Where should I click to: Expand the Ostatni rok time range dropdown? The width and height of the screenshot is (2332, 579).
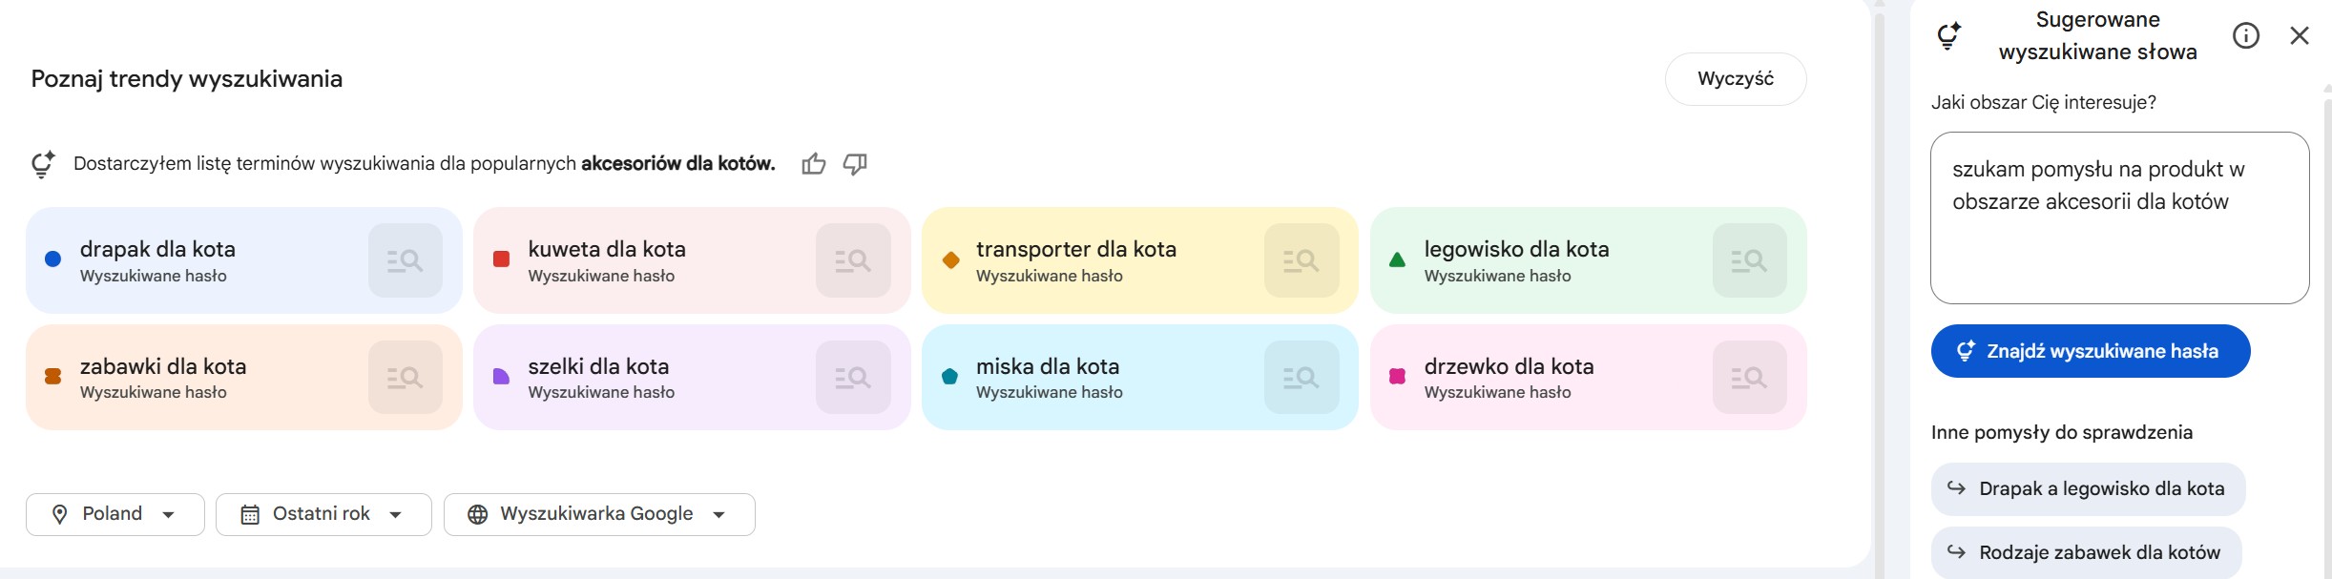coord(323,514)
